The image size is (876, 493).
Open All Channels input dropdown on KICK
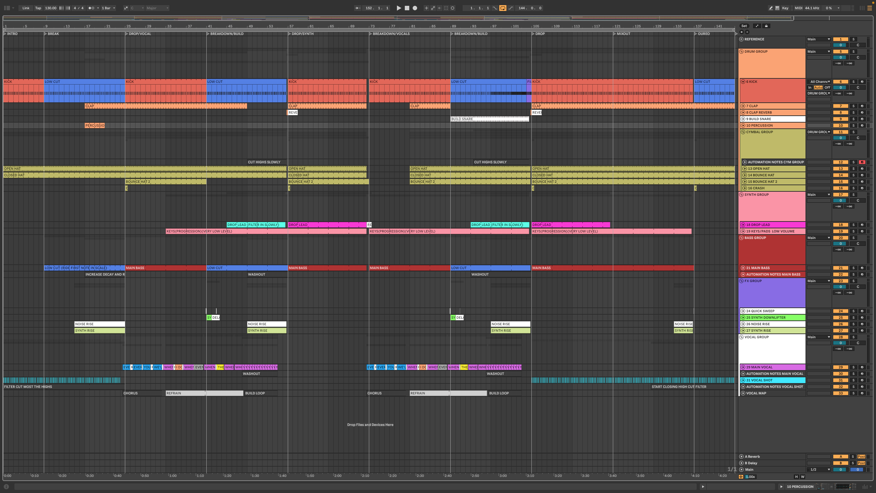[x=819, y=82]
